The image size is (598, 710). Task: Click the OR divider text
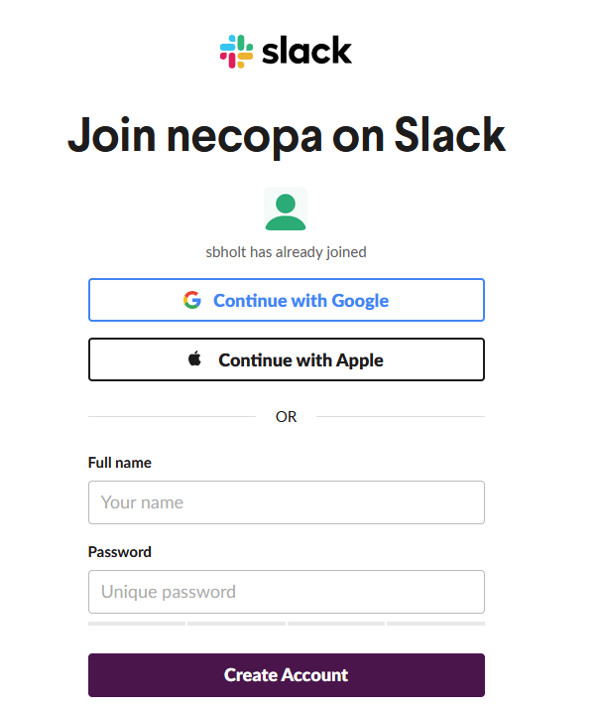click(286, 417)
